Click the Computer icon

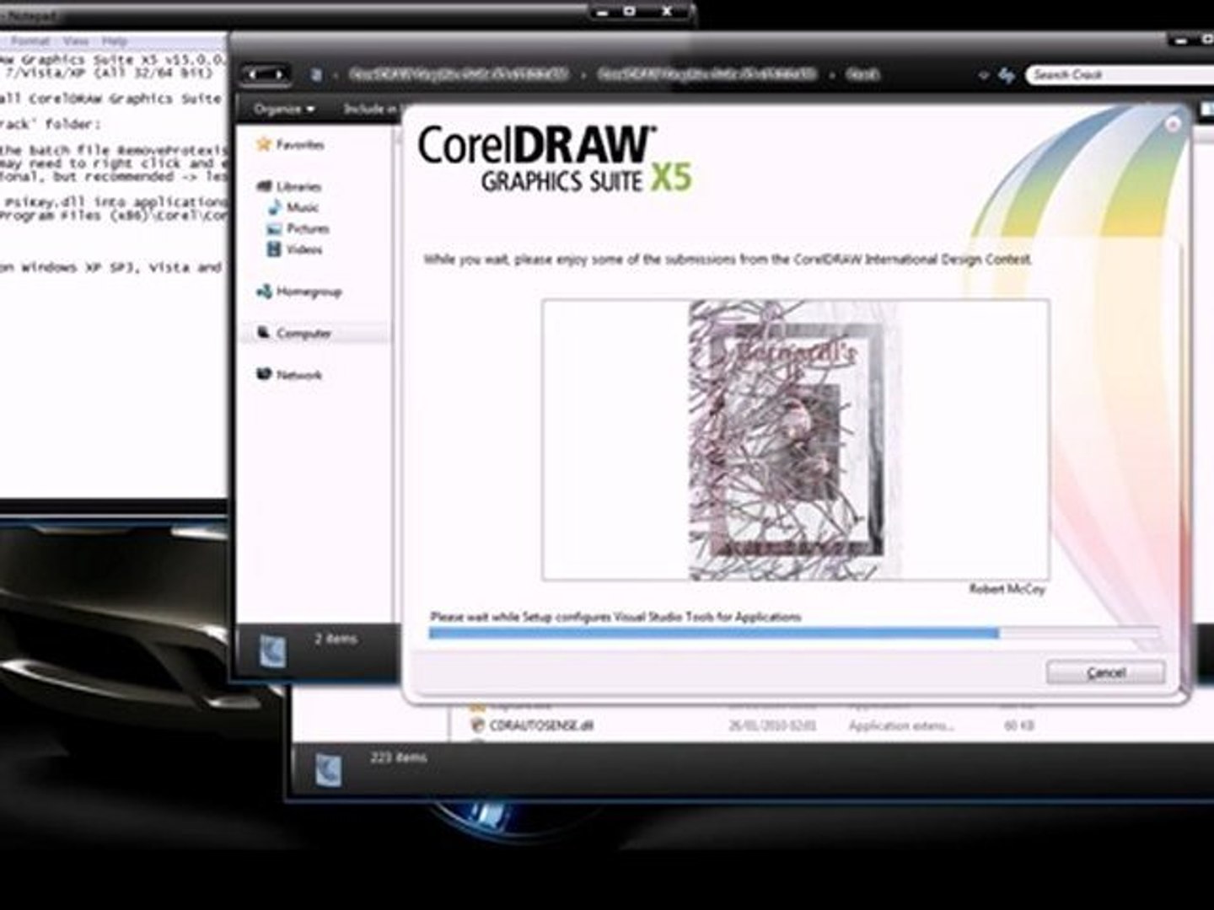(x=263, y=333)
